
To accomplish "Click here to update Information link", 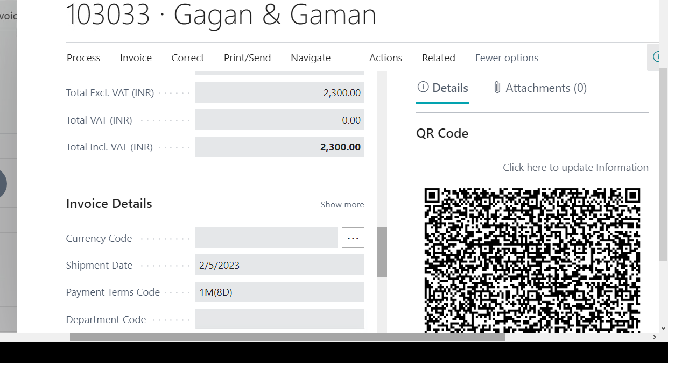I will coord(575,167).
